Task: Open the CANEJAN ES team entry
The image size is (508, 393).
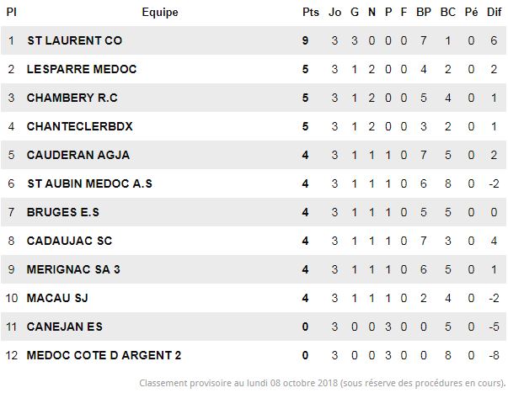Action: click(x=65, y=327)
